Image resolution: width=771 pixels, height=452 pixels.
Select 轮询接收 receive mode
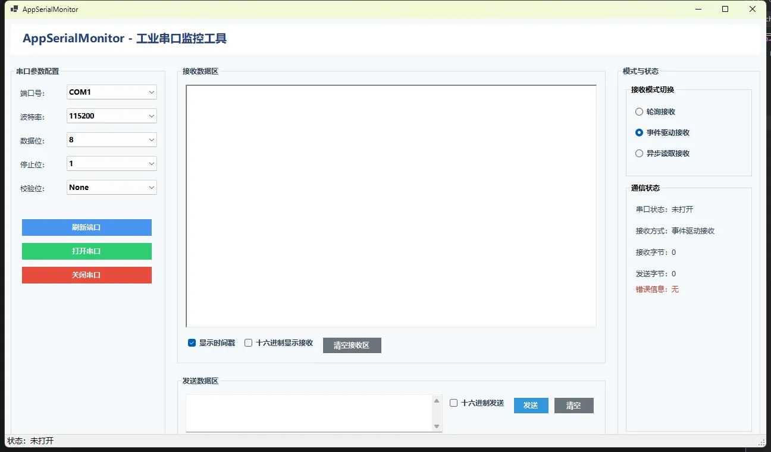pos(638,111)
